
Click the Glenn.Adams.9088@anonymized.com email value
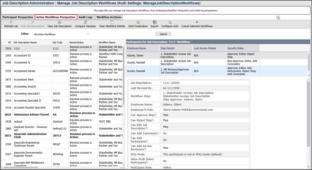pyautogui.click(x=188, y=110)
